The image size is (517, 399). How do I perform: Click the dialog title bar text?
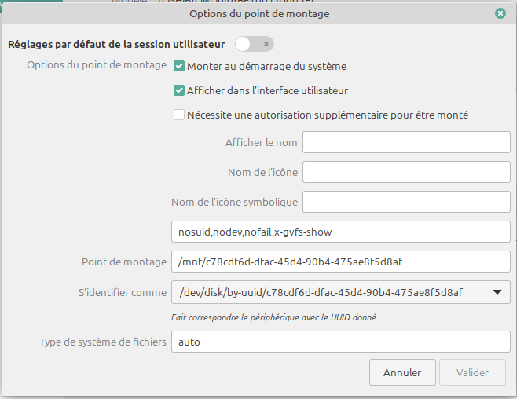[259, 13]
